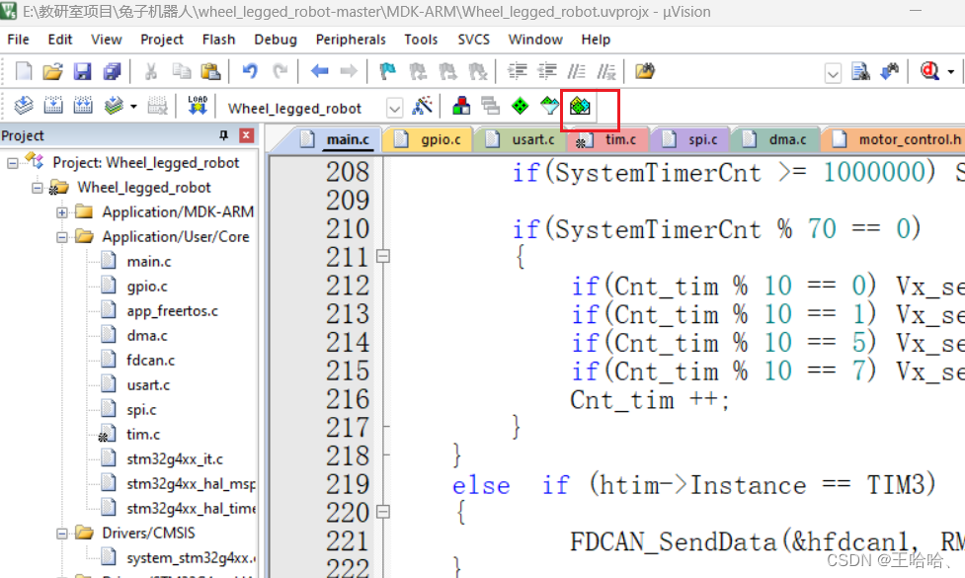This screenshot has height=578, width=965.
Task: Insert a bookmark with the blue flag icon
Action: (x=388, y=71)
